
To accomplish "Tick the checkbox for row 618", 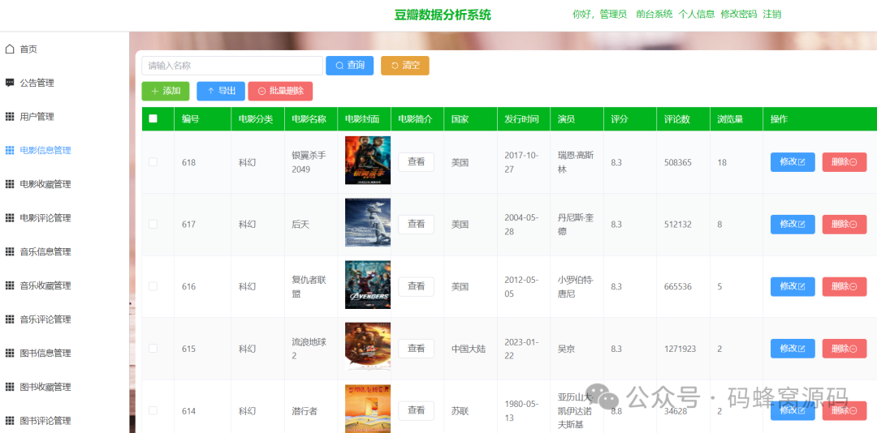I will pyautogui.click(x=153, y=162).
